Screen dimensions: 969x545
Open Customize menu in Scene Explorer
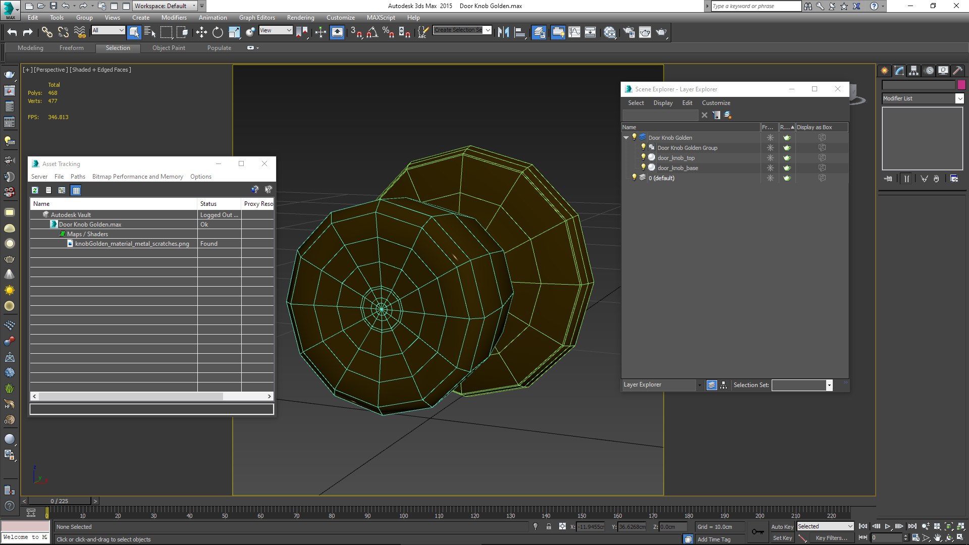[716, 103]
